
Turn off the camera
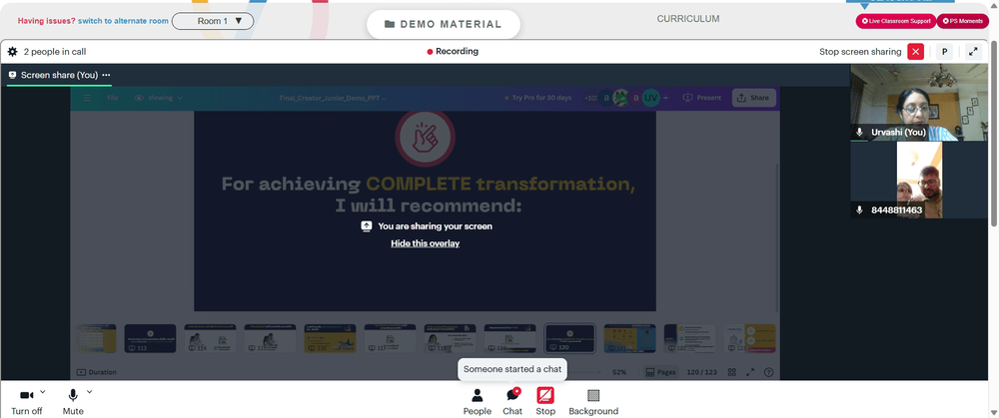tap(27, 402)
